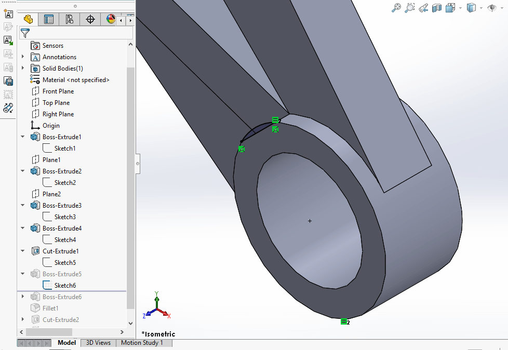This screenshot has height=350, width=508.
Task: Click the Zoom to Fit icon
Action: pos(396,7)
